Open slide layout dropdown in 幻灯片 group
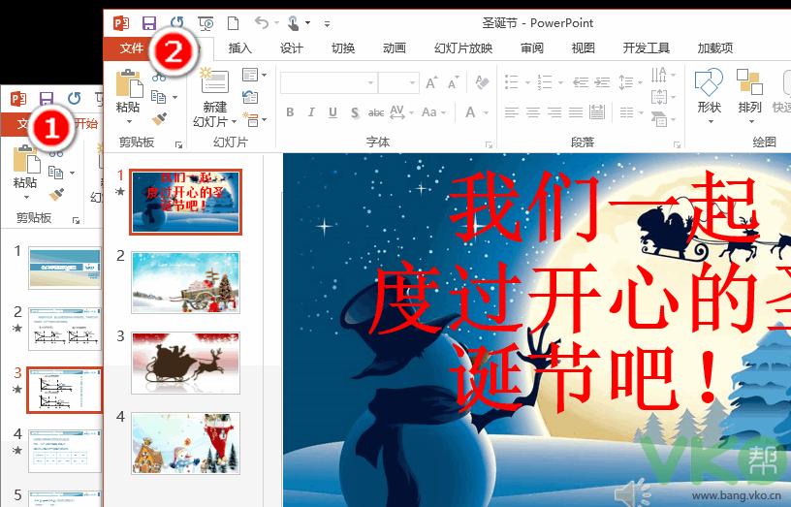 [x=254, y=75]
